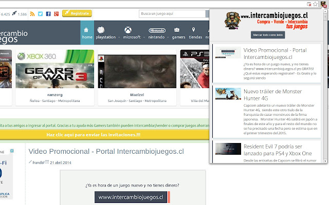The width and height of the screenshot is (329, 205).
Task: Click the popup scrollbar down arrow
Action: point(325,161)
